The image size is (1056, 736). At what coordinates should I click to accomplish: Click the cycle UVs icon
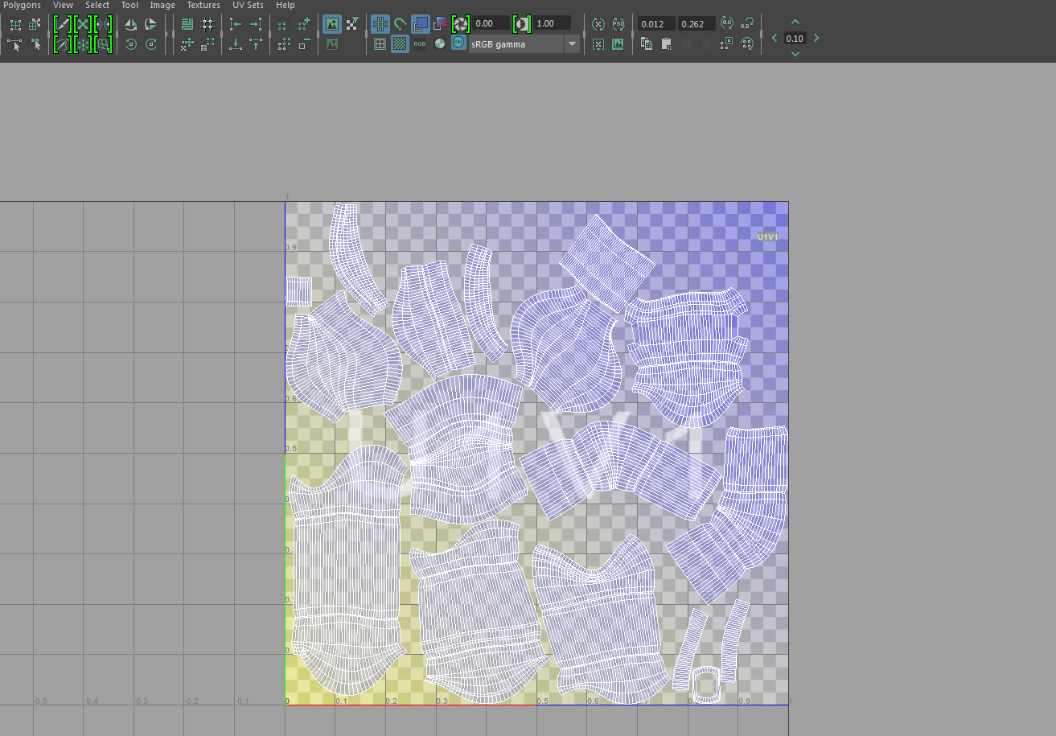747,44
